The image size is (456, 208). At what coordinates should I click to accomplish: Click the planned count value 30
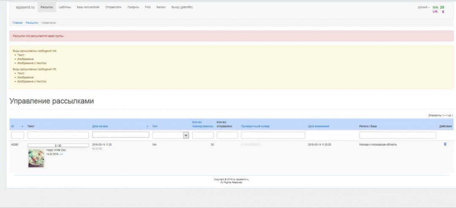pos(212,145)
